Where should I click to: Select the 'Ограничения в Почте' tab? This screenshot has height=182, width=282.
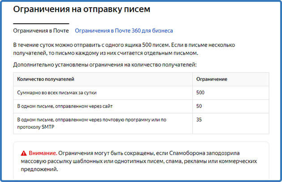pos(41,31)
